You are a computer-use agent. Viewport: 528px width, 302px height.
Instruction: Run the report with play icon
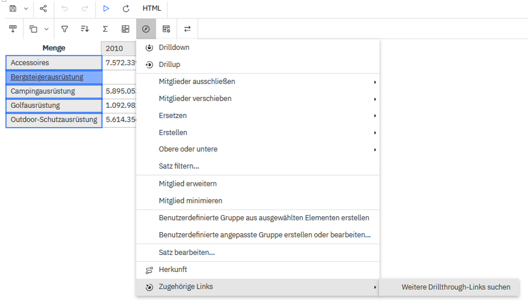[106, 8]
